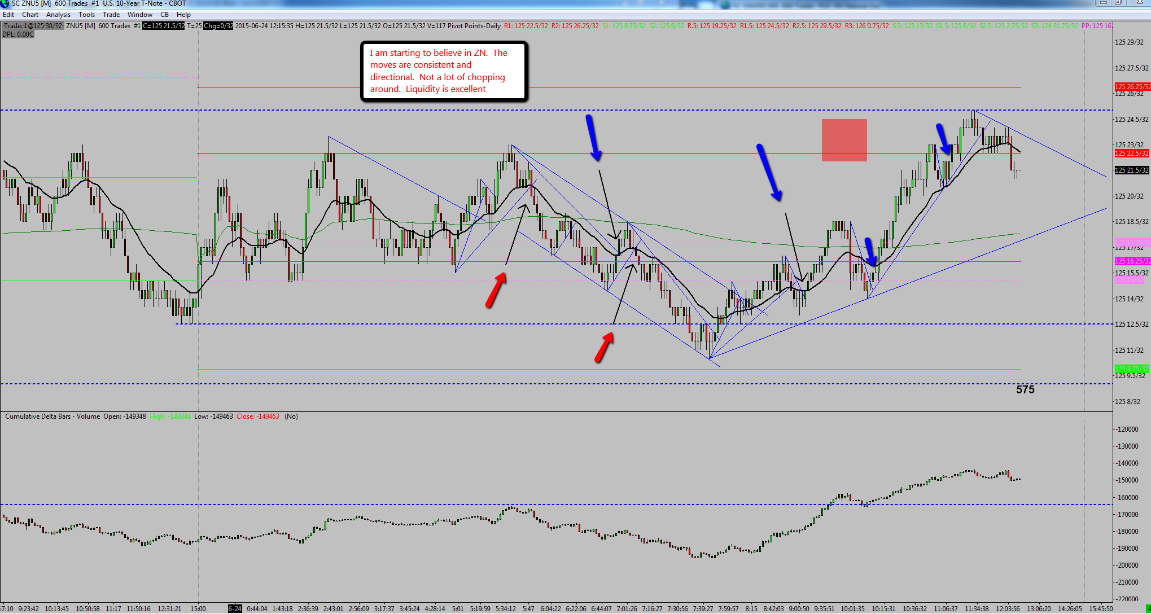
Task: Click the red 'Close: -149463' delta value
Action: (x=258, y=416)
